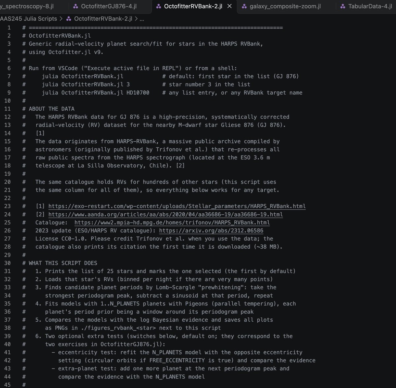396x388 pixels.
Task: Open the exo-restart.com HARPS_RVBank.html link
Action: click(177, 206)
